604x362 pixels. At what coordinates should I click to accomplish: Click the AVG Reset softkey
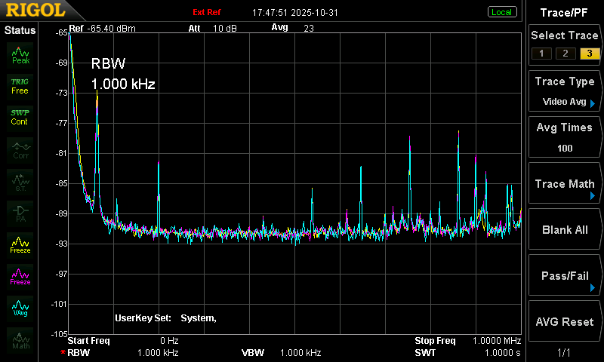(564, 321)
